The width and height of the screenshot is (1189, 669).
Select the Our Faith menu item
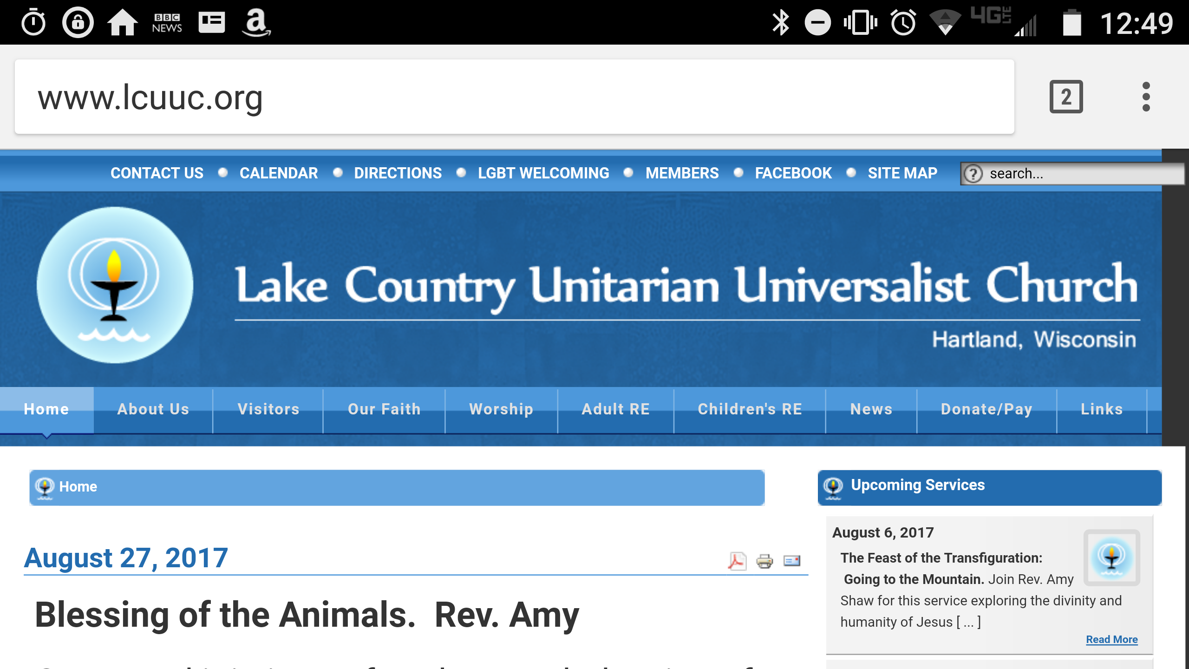pyautogui.click(x=384, y=409)
